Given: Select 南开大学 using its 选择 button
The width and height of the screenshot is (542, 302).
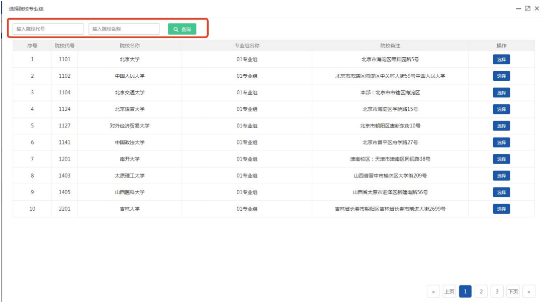Looking at the screenshot, I should pyautogui.click(x=501, y=159).
